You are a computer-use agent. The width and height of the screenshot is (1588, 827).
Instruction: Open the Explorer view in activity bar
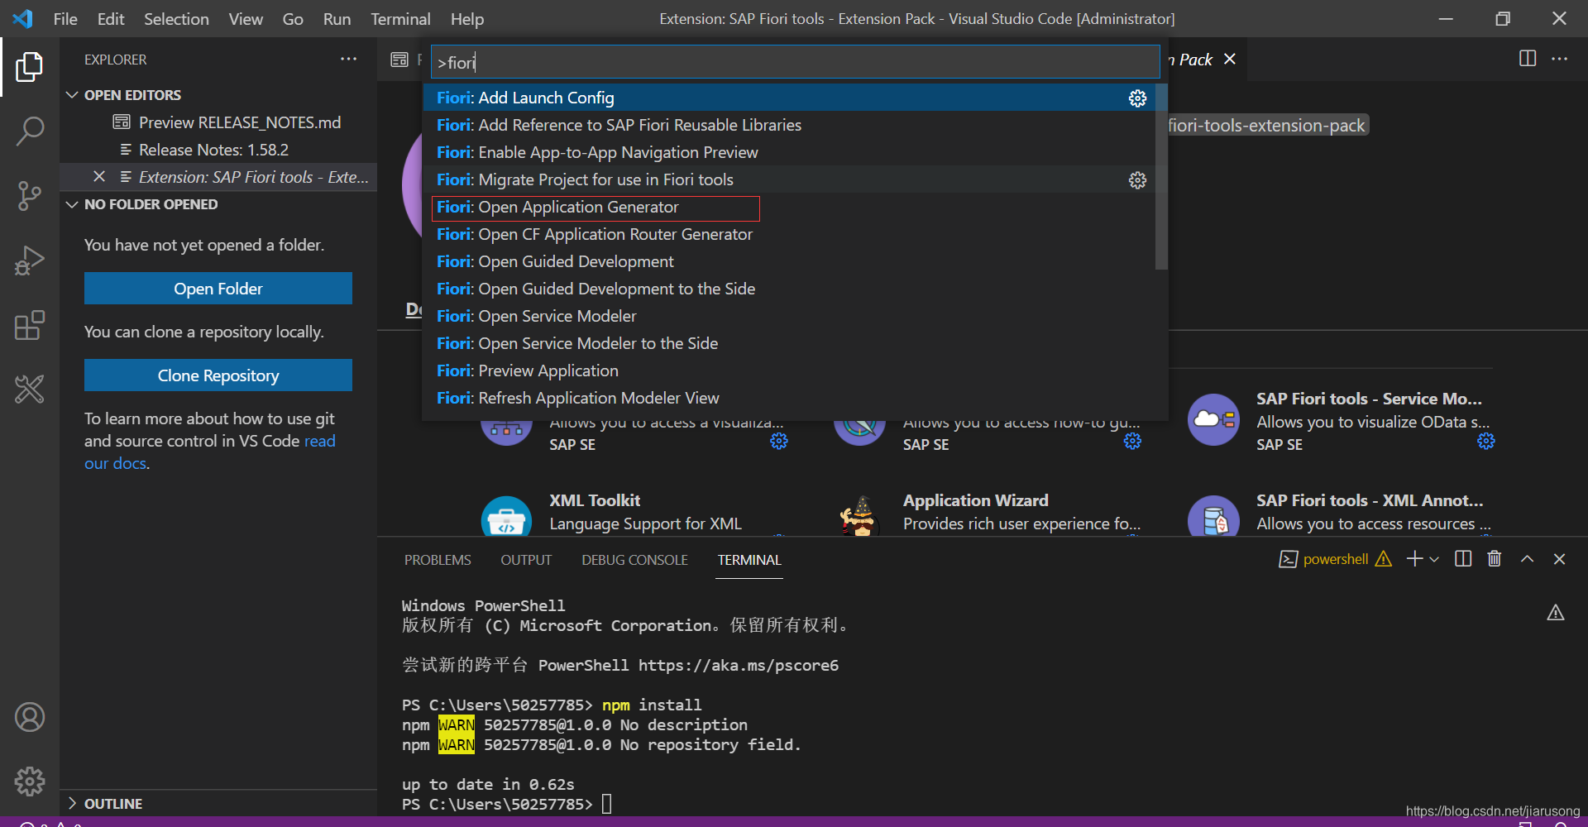coord(30,67)
